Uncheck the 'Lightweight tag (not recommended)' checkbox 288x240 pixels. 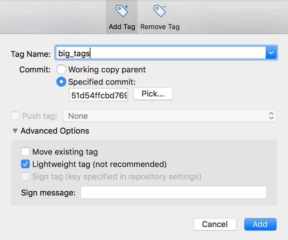pyautogui.click(x=26, y=164)
